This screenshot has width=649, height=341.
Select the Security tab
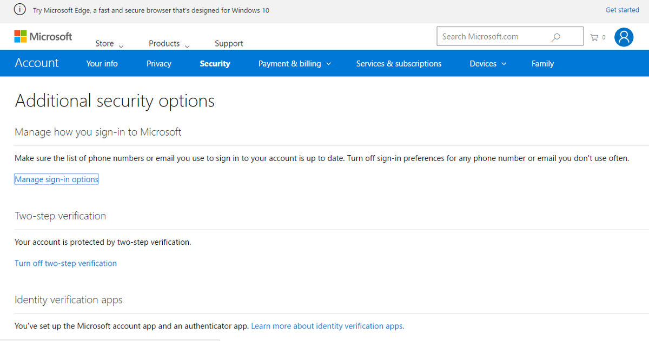pos(215,63)
